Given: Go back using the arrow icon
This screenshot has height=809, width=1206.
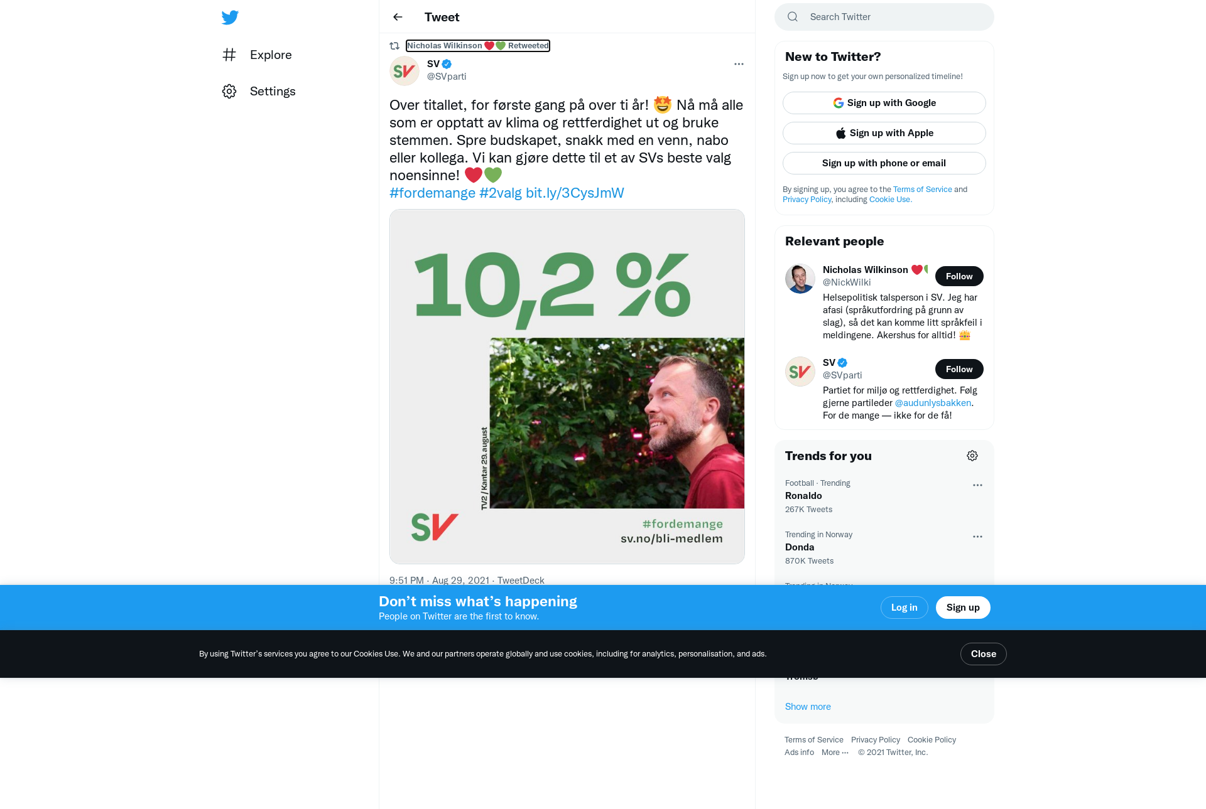Looking at the screenshot, I should [x=398, y=17].
